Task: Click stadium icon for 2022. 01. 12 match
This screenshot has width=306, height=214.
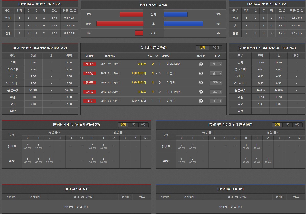Action: [x=201, y=73]
